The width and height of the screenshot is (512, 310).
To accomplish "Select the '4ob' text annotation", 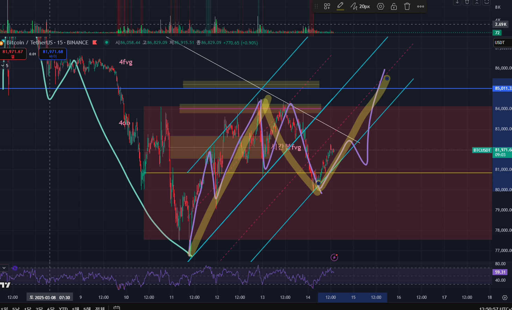I will tap(124, 123).
